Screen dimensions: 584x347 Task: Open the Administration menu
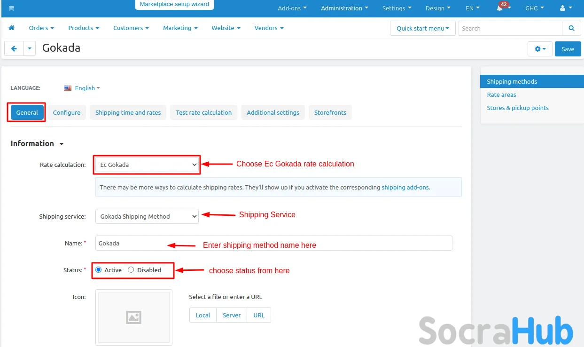click(344, 8)
